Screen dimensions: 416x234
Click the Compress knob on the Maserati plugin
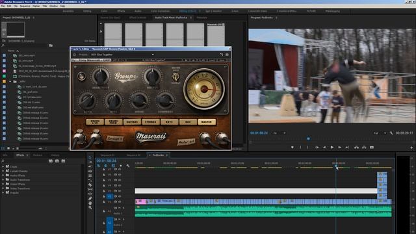point(165,101)
